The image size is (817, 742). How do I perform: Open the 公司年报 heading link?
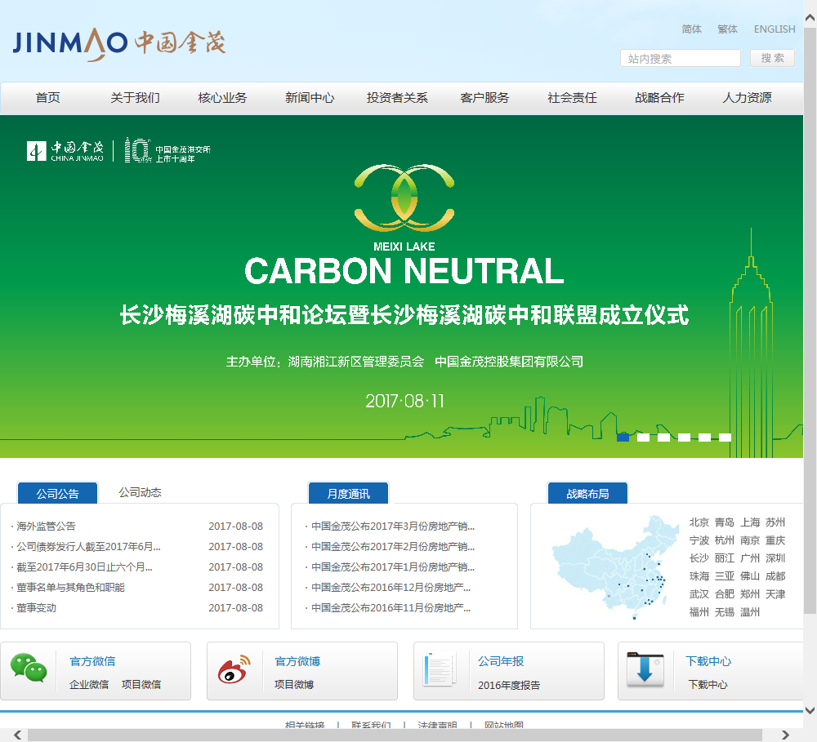[501, 661]
